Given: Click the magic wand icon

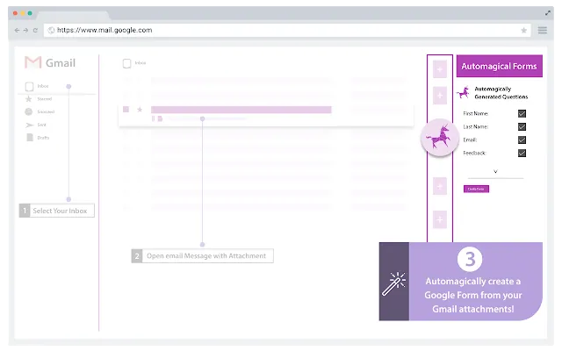Looking at the screenshot, I should (x=393, y=283).
